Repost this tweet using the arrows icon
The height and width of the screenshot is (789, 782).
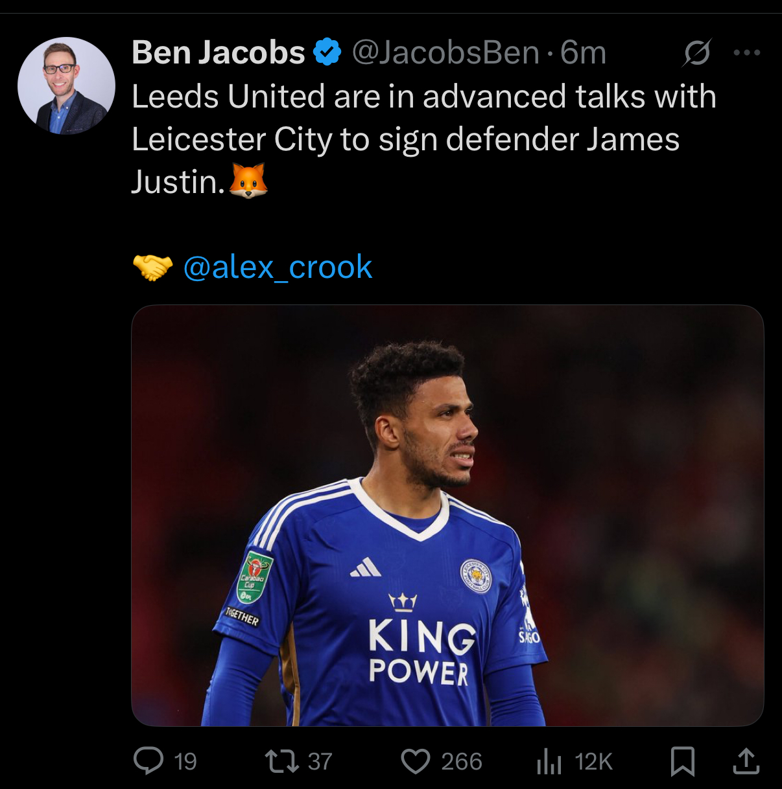coord(281,761)
